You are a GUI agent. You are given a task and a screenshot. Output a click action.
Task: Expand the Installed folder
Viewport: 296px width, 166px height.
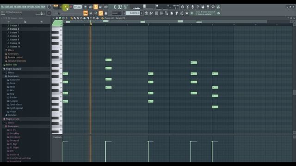tap(12, 115)
